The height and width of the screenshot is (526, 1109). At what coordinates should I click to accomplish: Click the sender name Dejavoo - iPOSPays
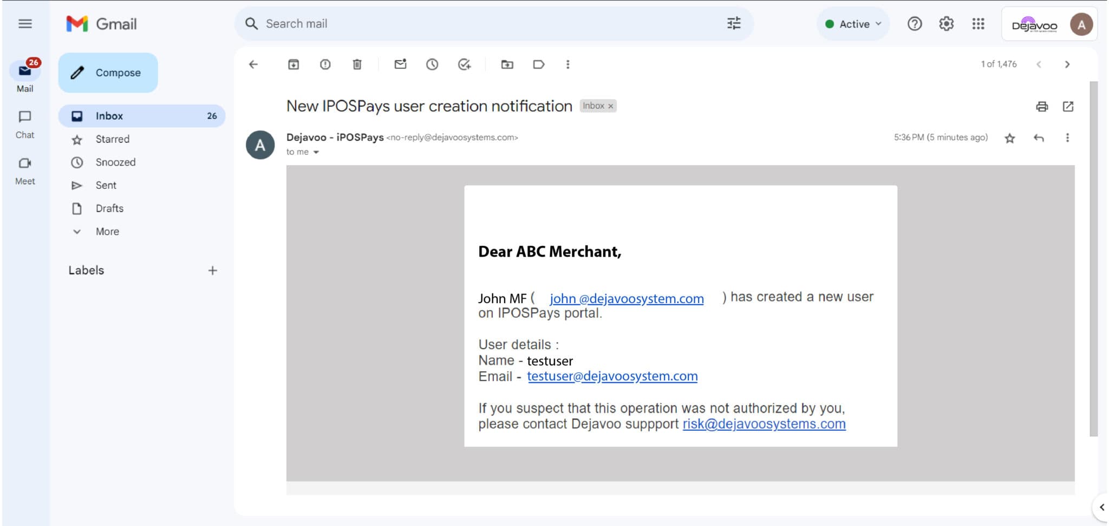coord(335,137)
